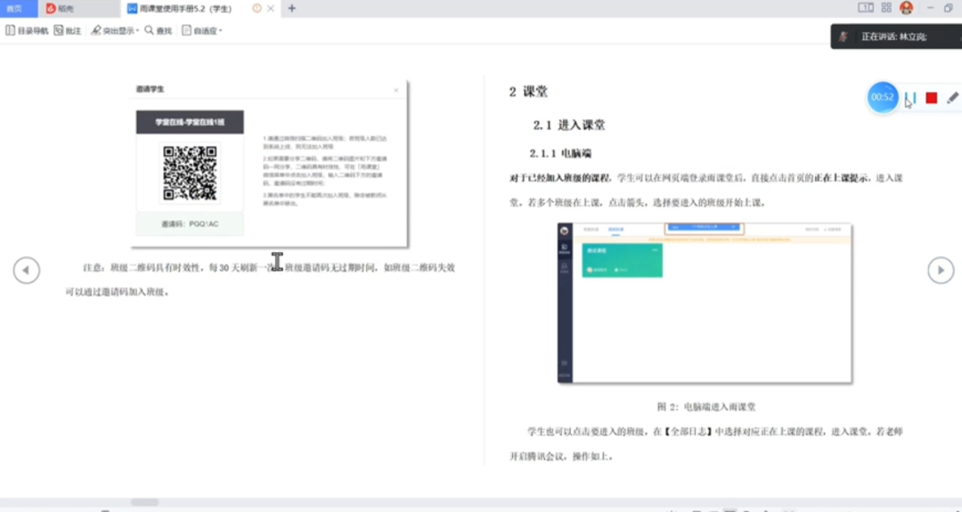Go to the next page arrow
The width and height of the screenshot is (962, 512).
click(941, 270)
